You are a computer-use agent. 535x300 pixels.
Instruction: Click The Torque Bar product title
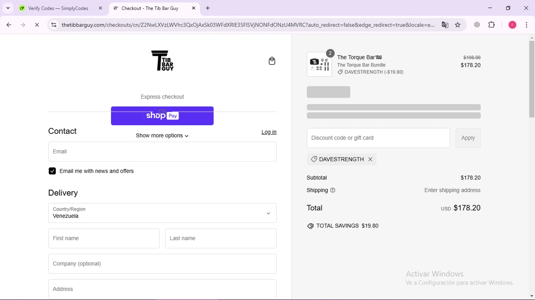[x=360, y=57]
